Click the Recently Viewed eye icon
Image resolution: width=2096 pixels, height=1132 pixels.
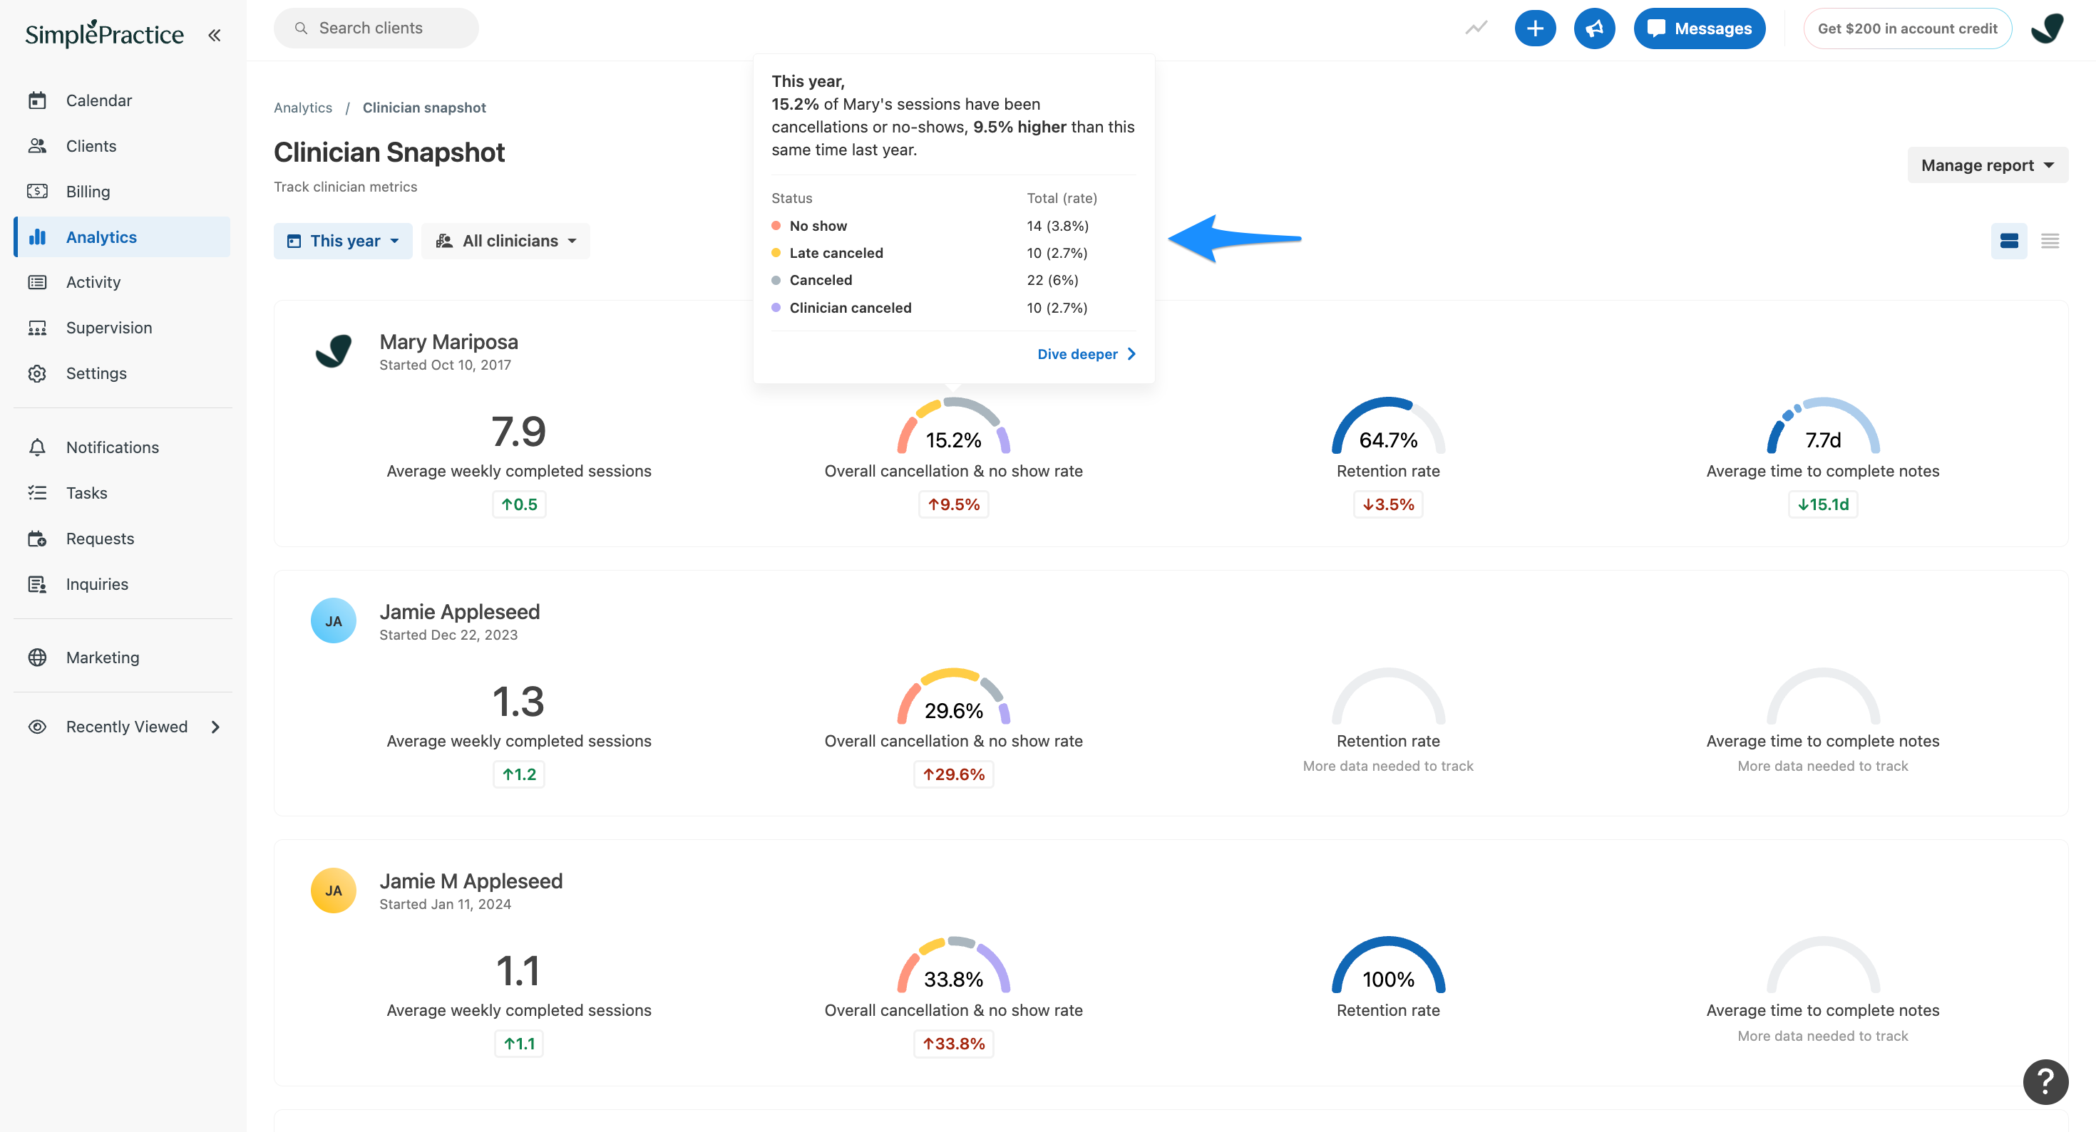click(x=37, y=727)
